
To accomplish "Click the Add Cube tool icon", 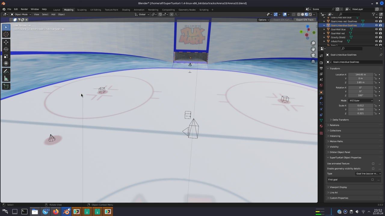I will 6,86.
